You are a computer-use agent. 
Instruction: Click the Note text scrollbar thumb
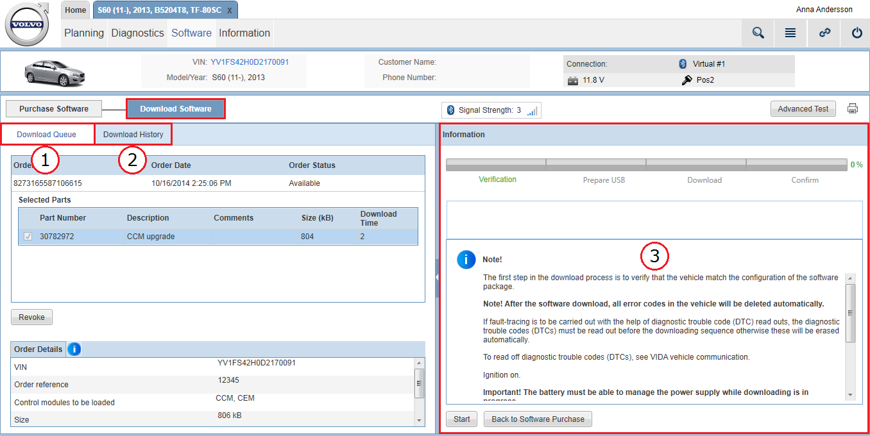(x=850, y=314)
